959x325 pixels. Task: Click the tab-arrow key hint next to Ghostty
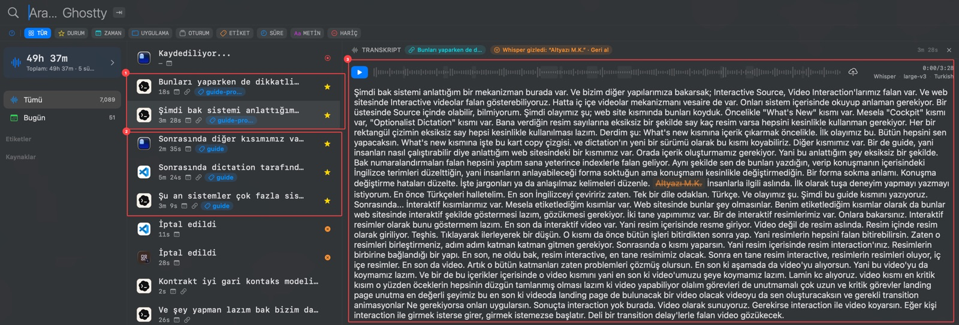119,13
